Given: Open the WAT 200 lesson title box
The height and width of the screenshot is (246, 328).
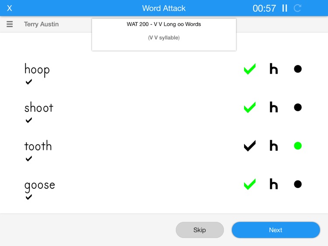Looking at the screenshot, I should (164, 35).
